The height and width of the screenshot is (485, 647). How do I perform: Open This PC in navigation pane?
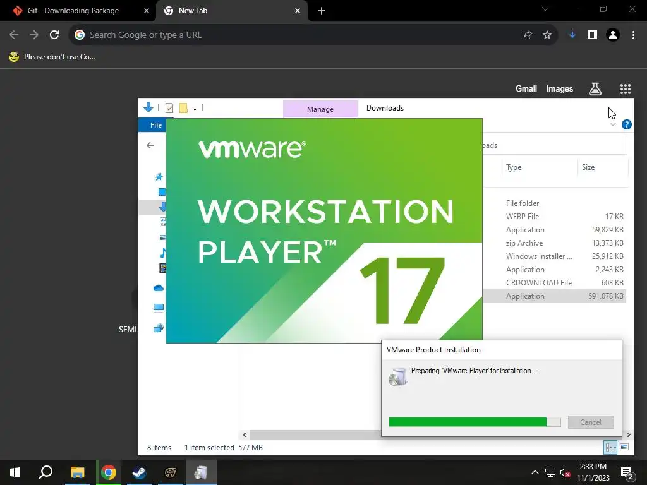tap(159, 308)
